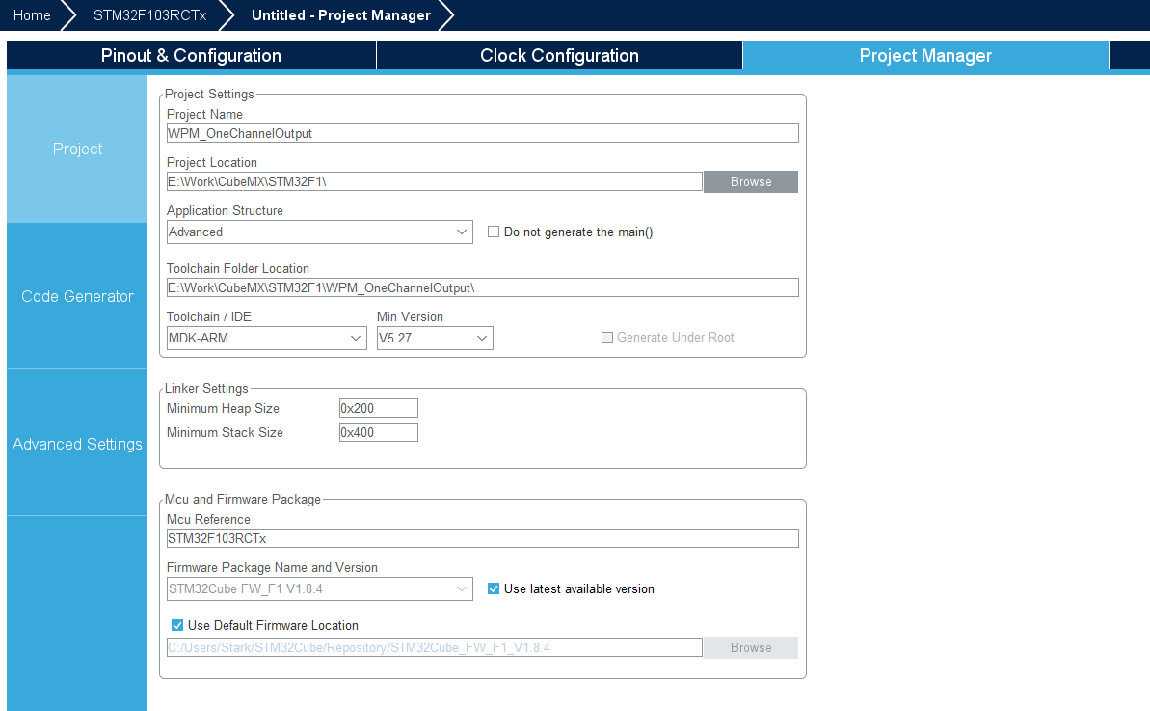Click the Application Structure label
The width and height of the screenshot is (1150, 711).
[225, 210]
